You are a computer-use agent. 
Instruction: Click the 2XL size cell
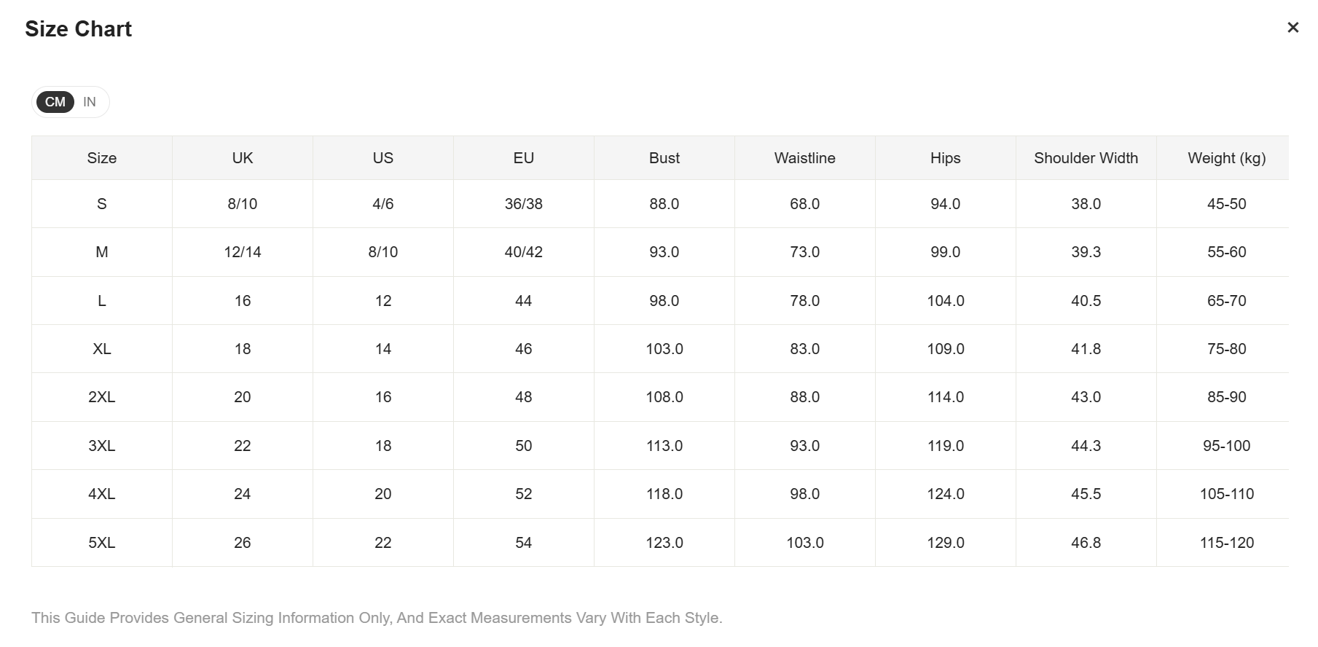coord(102,397)
